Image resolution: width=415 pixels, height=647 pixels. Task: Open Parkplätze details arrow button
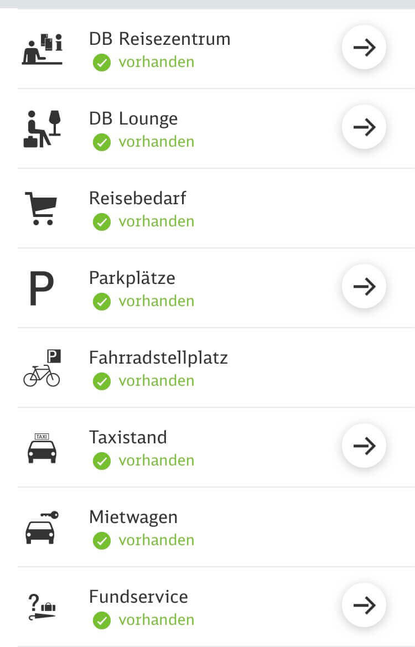coord(364,286)
